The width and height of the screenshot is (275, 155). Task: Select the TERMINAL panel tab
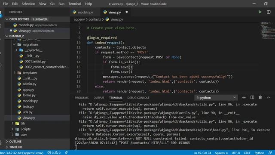116,98
